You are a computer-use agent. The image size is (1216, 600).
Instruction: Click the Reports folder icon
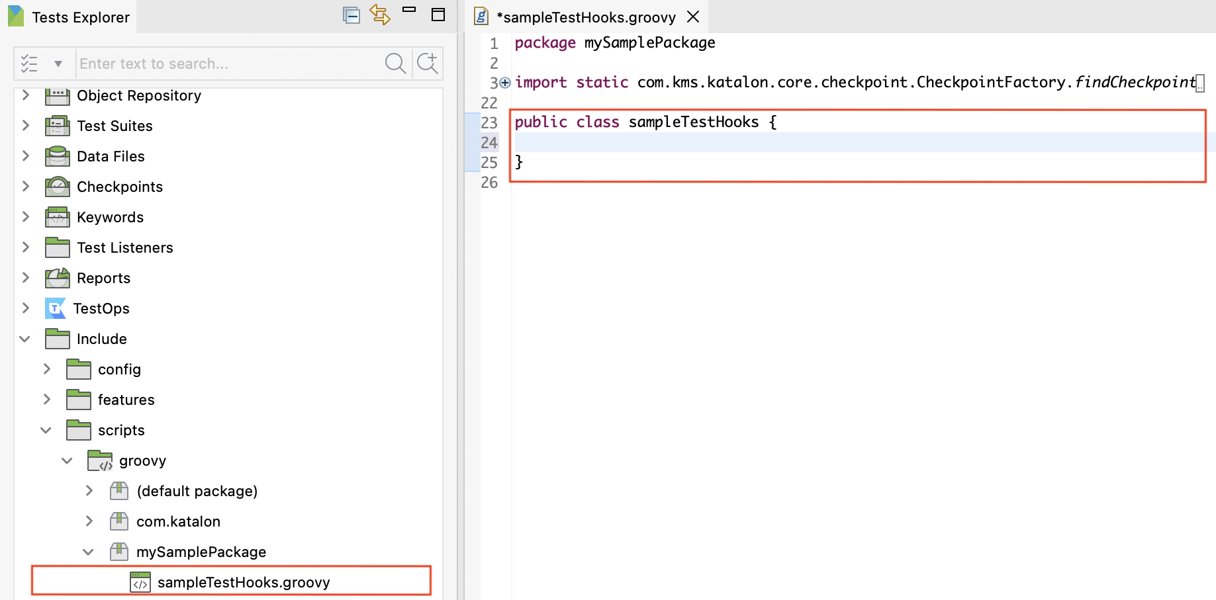pyautogui.click(x=58, y=279)
